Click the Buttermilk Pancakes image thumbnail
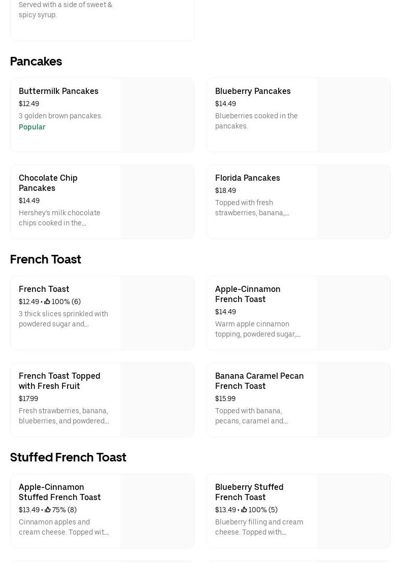Viewport: 408px width, 563px height. pos(157,115)
